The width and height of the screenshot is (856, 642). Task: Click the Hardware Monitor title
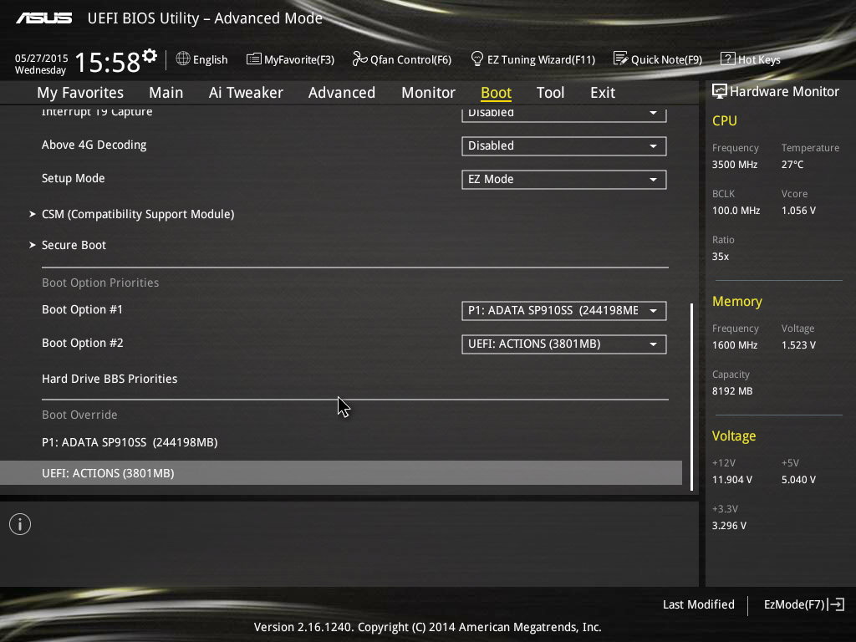[x=784, y=92]
